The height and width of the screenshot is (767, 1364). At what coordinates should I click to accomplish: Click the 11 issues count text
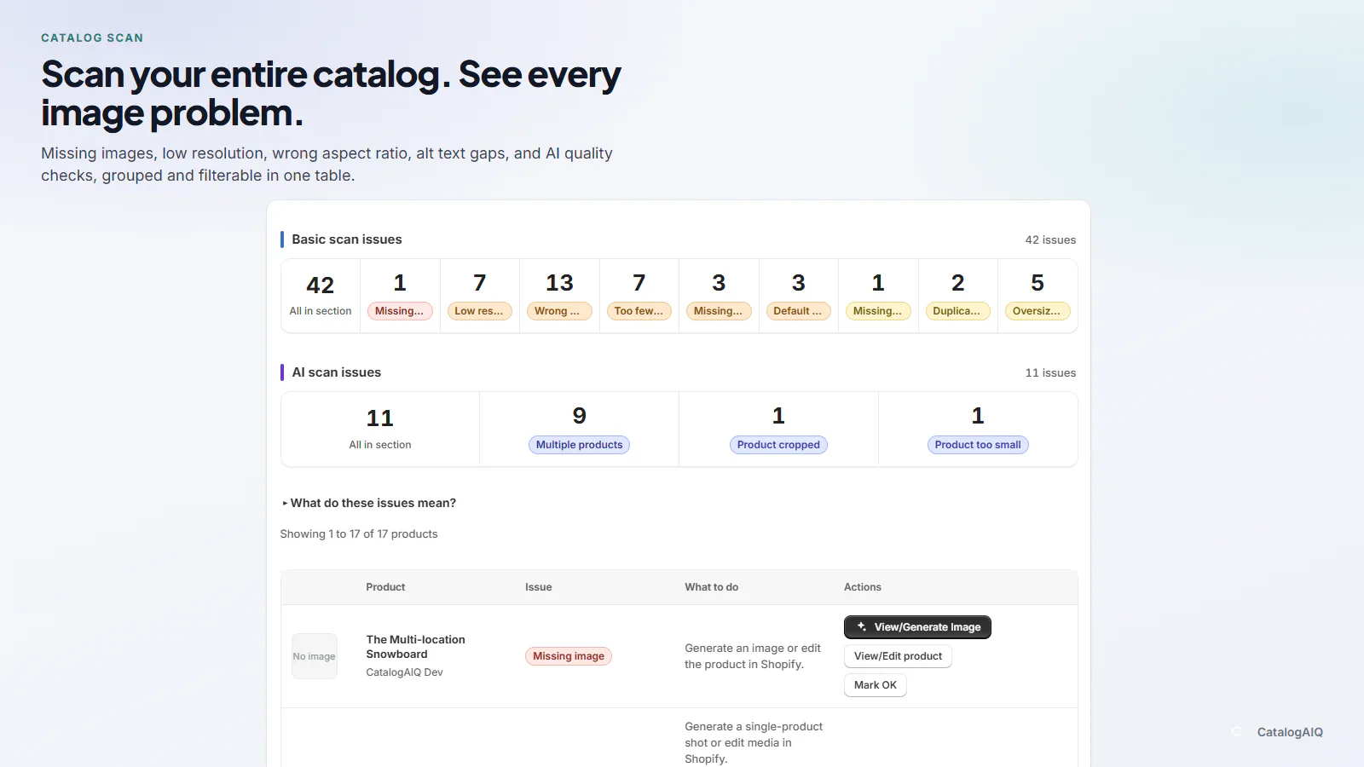pos(1050,373)
